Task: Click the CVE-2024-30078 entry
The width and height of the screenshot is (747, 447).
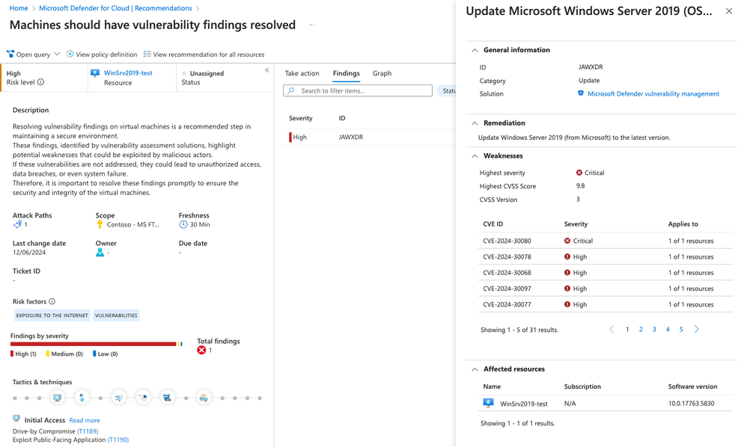Action: 507,257
